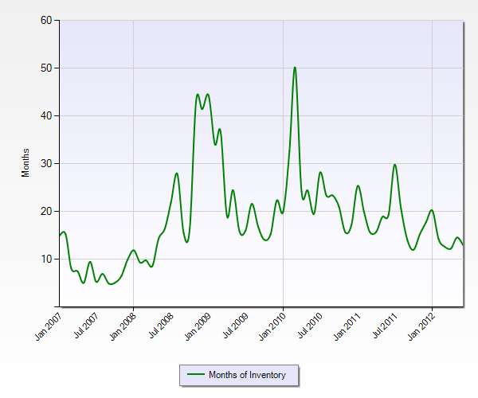Click the 50 value on y-axis
The image size is (478, 398).
click(45, 68)
